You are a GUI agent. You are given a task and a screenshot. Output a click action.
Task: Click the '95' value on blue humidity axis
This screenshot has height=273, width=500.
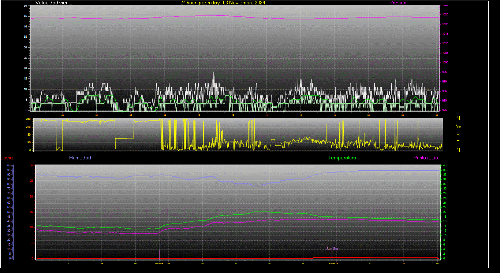9,170
